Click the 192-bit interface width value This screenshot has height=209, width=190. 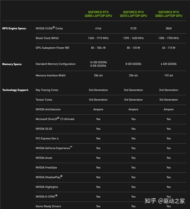tap(168, 75)
